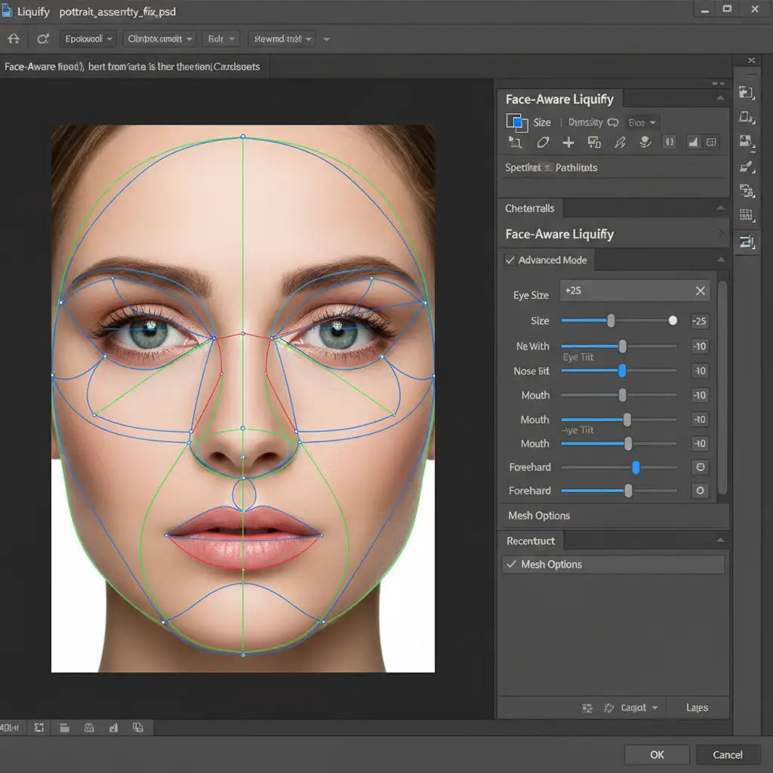Click the foreground/background color squares icon
The width and height of the screenshot is (773, 773).
[516, 122]
